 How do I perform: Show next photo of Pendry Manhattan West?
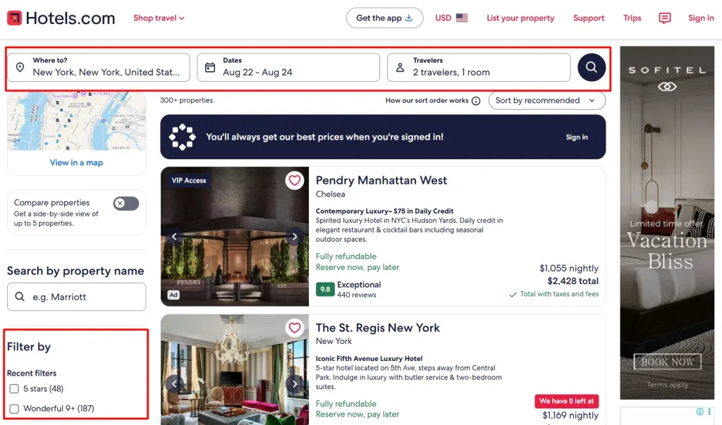(295, 237)
